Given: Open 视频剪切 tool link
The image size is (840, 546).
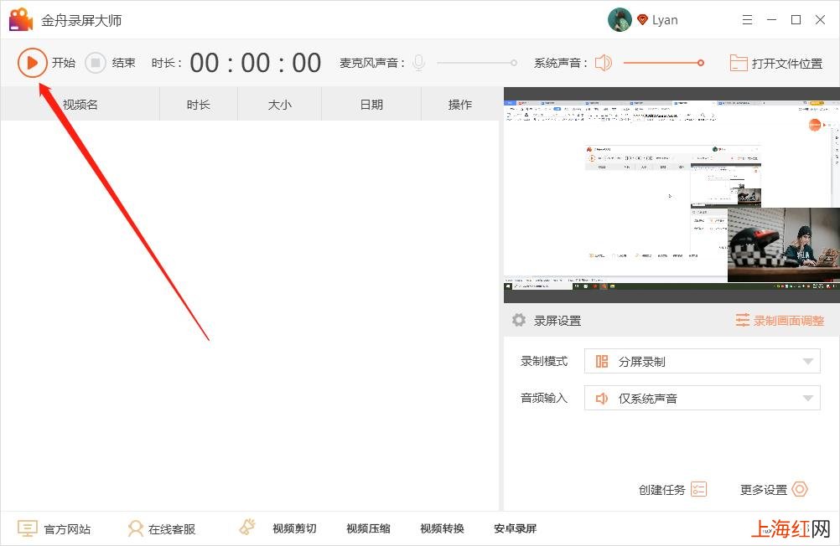Looking at the screenshot, I should (x=294, y=529).
